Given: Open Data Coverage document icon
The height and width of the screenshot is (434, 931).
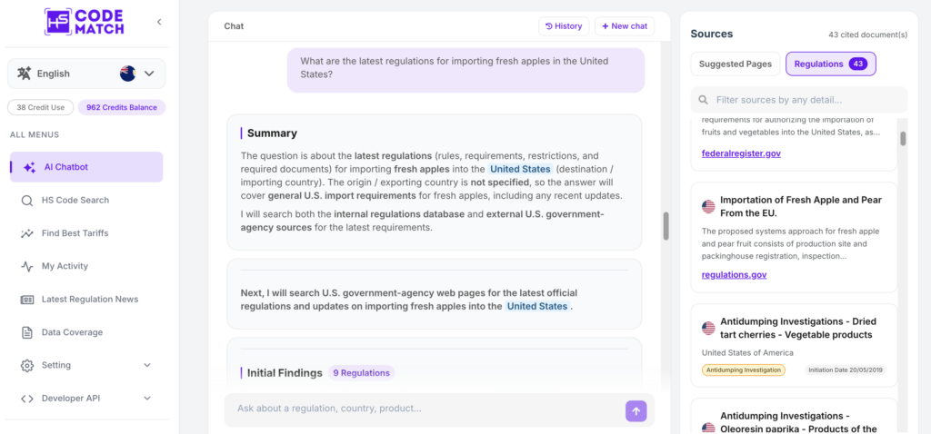Looking at the screenshot, I should tap(26, 332).
